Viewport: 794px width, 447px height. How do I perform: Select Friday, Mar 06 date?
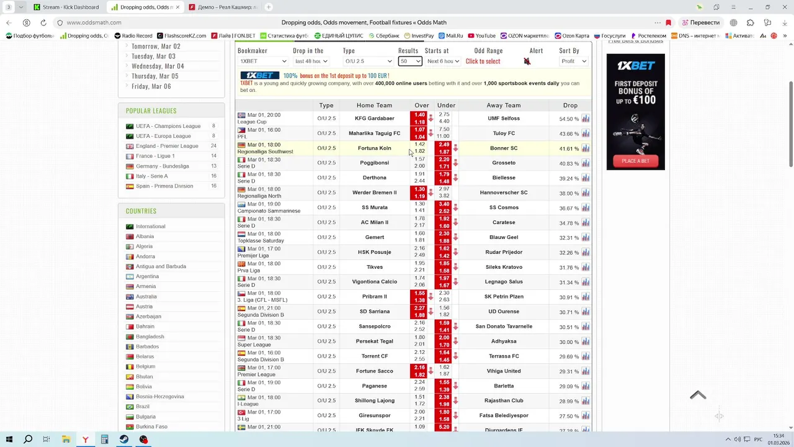tap(151, 86)
